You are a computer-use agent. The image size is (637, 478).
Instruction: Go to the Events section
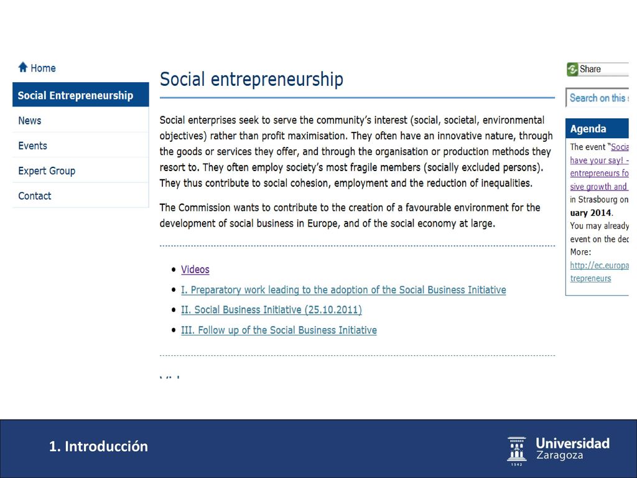[81, 146]
